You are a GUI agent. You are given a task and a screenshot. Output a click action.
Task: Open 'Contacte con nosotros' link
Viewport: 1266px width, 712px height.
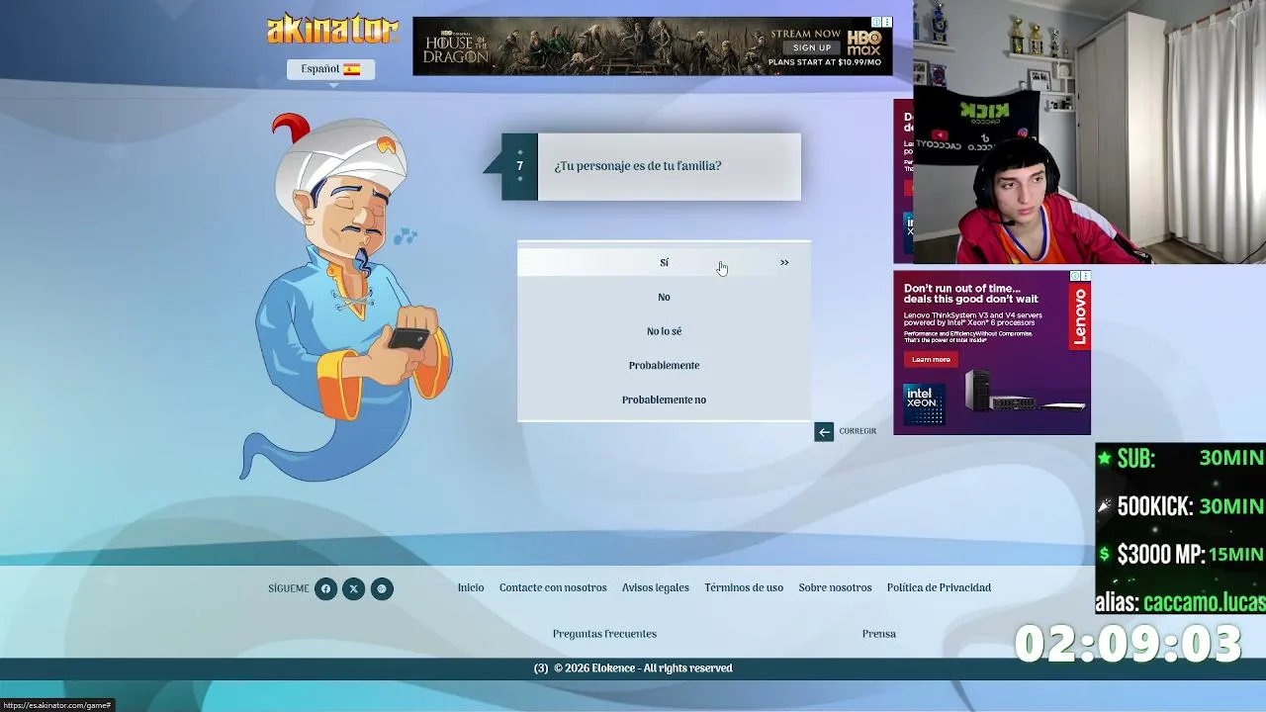click(x=553, y=587)
